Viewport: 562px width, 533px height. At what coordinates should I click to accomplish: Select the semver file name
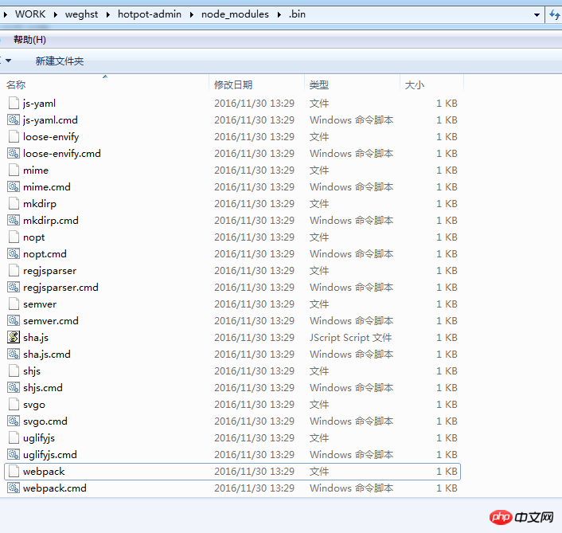[40, 304]
